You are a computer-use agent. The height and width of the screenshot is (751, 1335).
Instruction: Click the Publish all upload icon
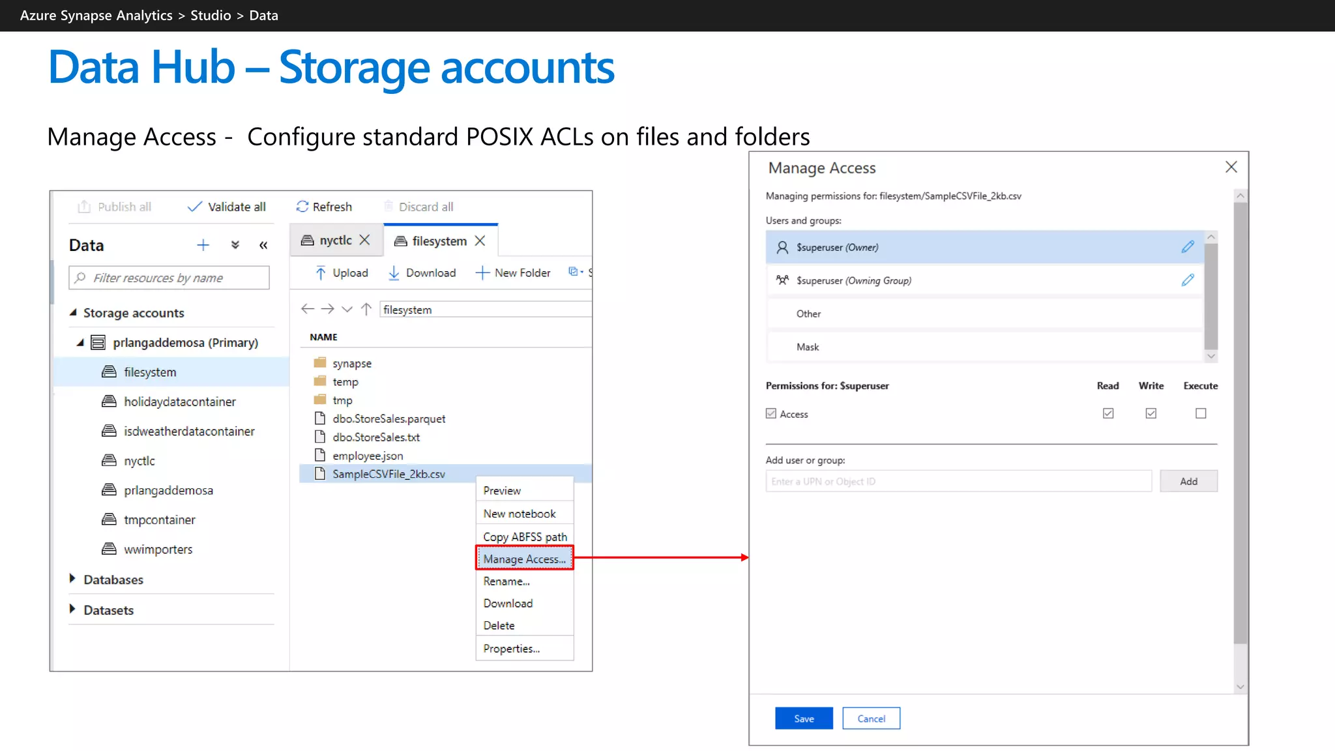pos(84,207)
